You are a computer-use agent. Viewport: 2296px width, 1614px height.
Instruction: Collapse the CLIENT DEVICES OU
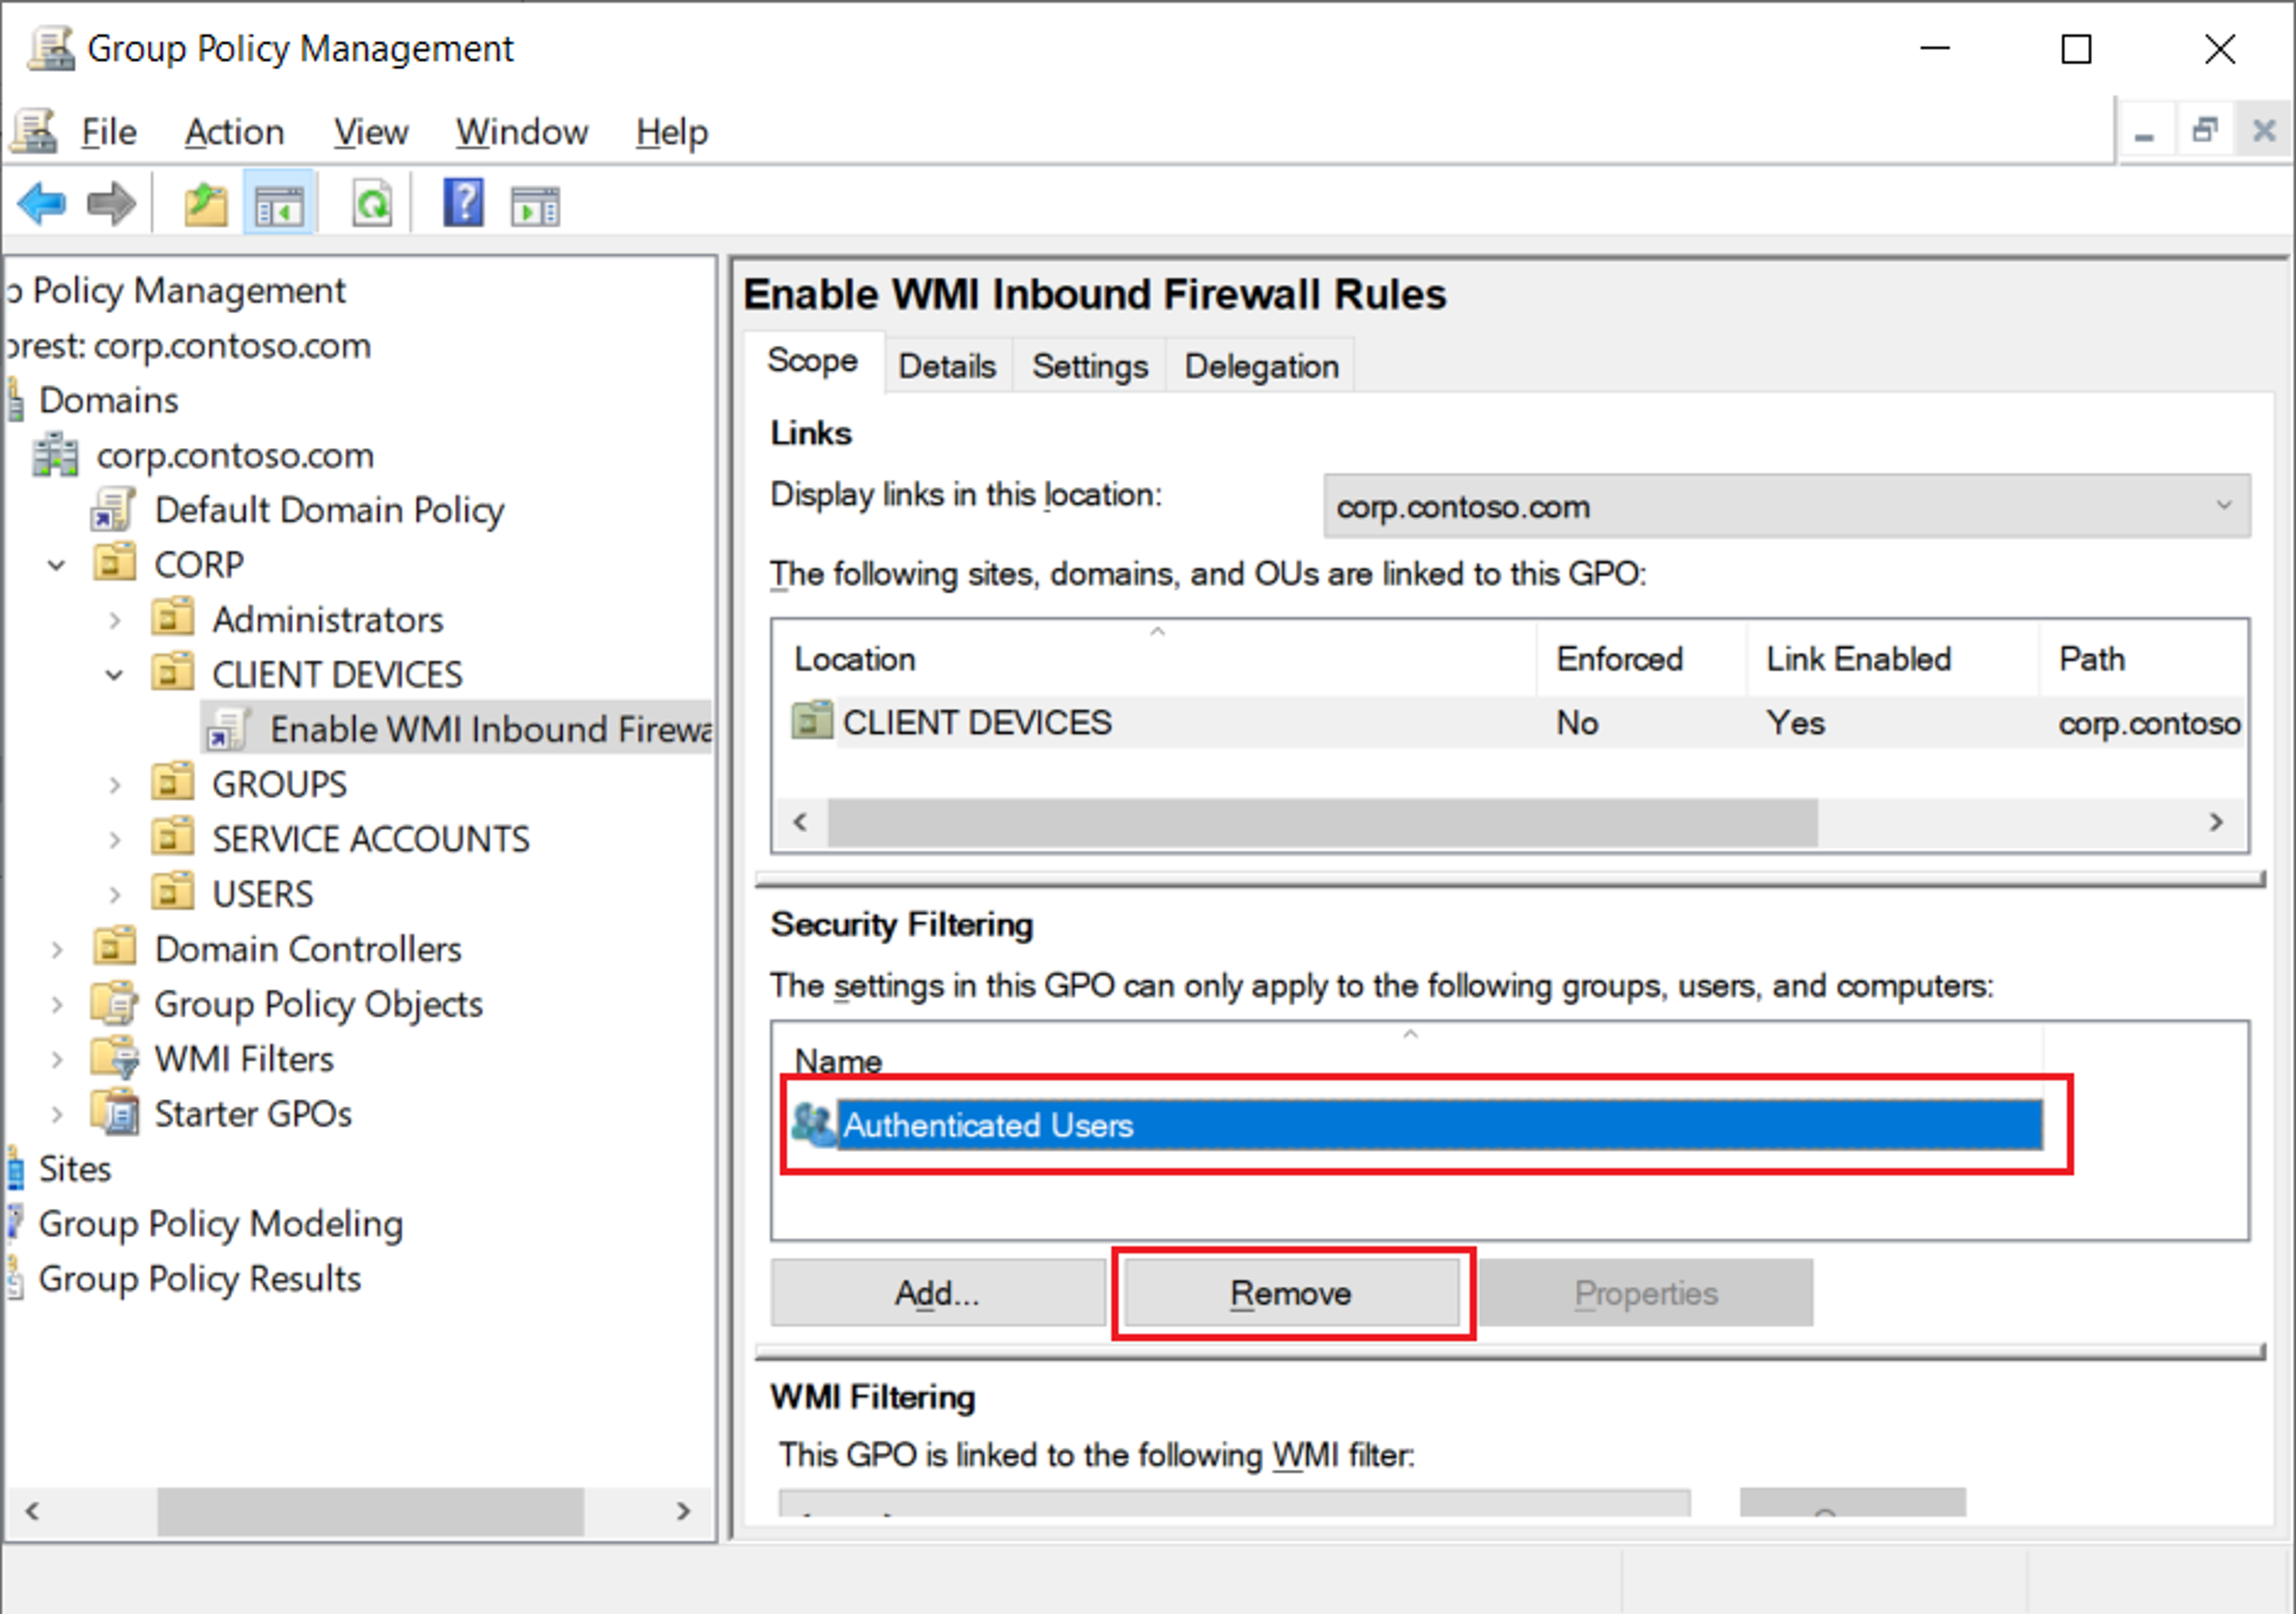point(115,675)
